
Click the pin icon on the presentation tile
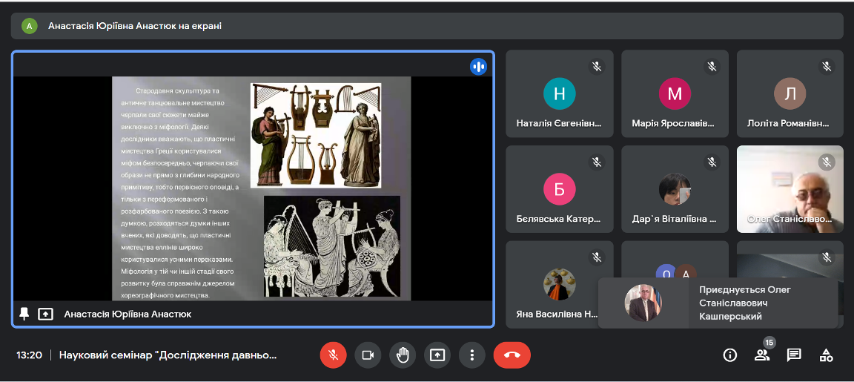(x=24, y=314)
